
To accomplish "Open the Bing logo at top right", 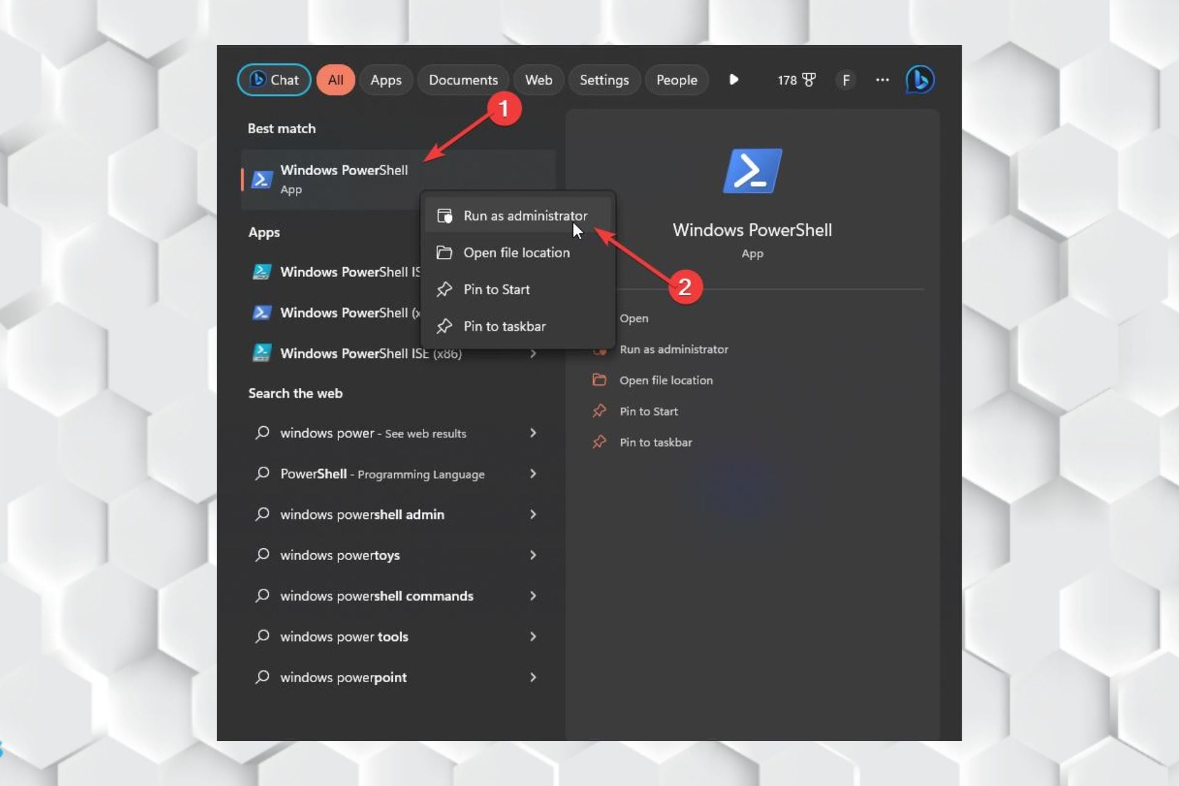I will [919, 79].
